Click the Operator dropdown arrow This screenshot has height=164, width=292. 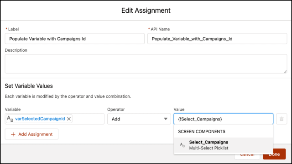166,119
